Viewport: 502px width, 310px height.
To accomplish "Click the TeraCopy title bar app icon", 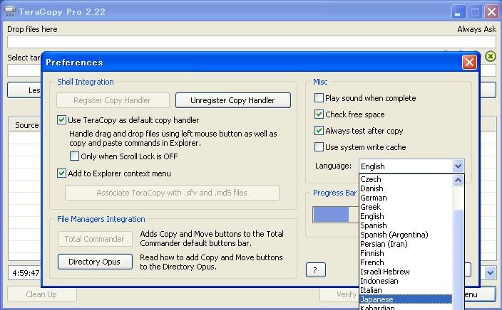I will coord(9,11).
